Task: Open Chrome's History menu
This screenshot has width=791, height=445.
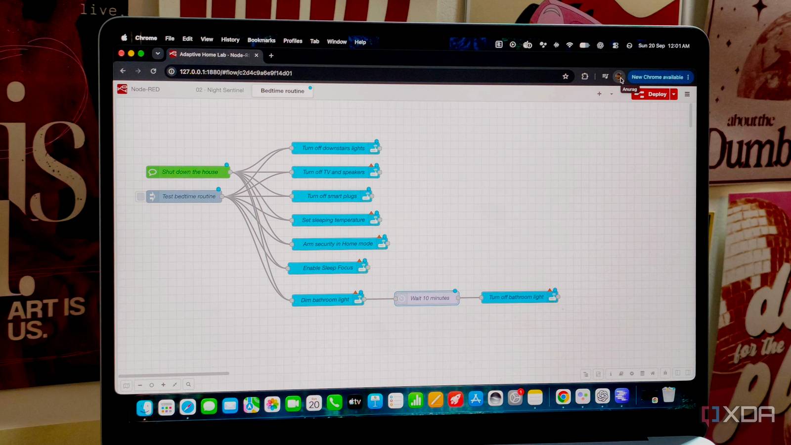Action: 230,40
